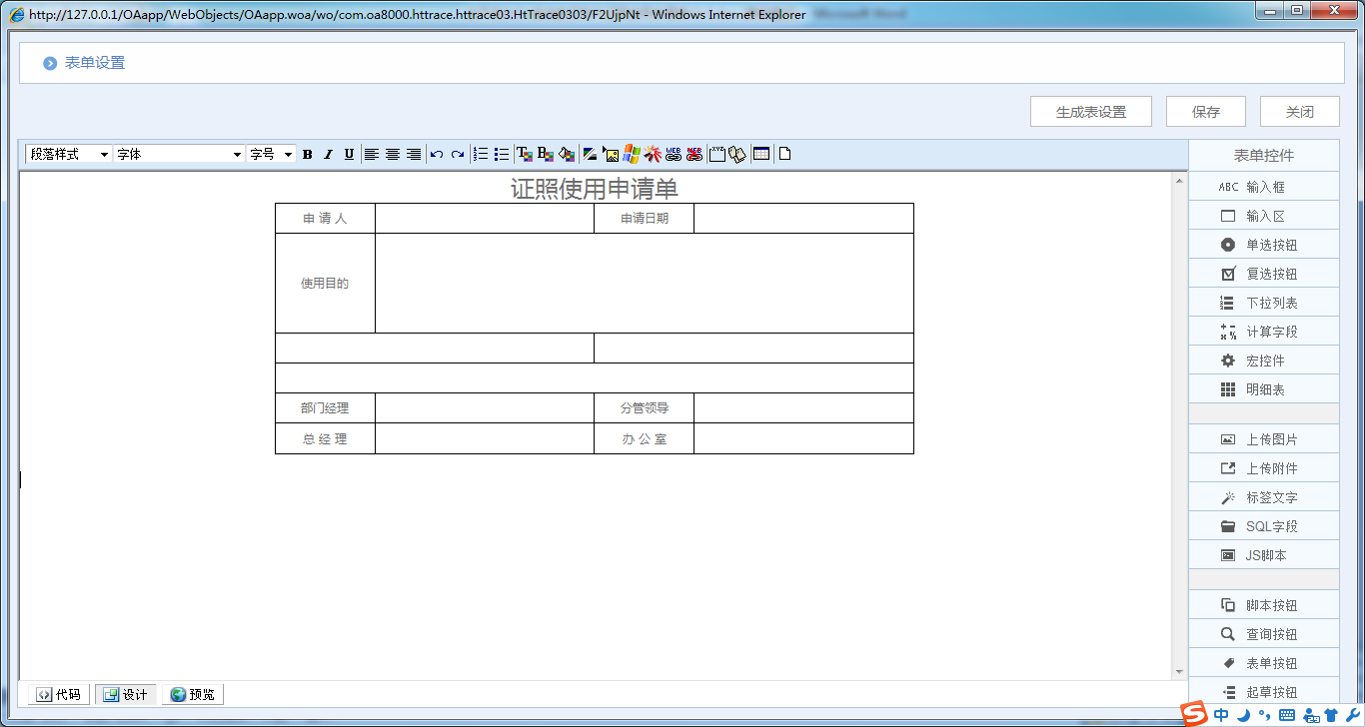
Task: Switch to the 代码 code view tab
Action: (x=59, y=694)
